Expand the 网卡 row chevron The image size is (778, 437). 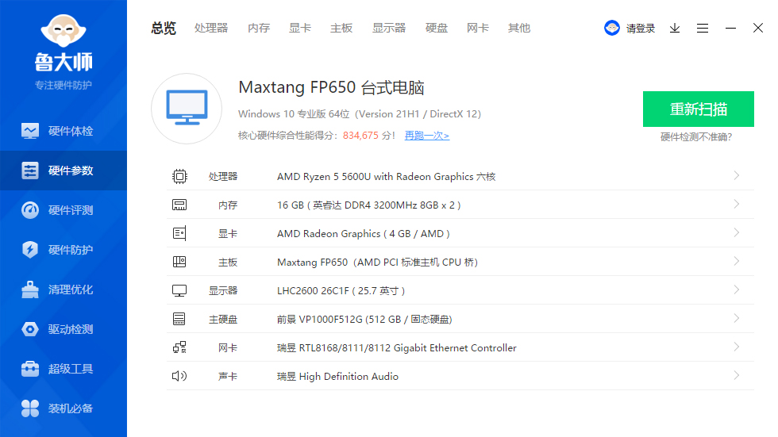(x=737, y=347)
